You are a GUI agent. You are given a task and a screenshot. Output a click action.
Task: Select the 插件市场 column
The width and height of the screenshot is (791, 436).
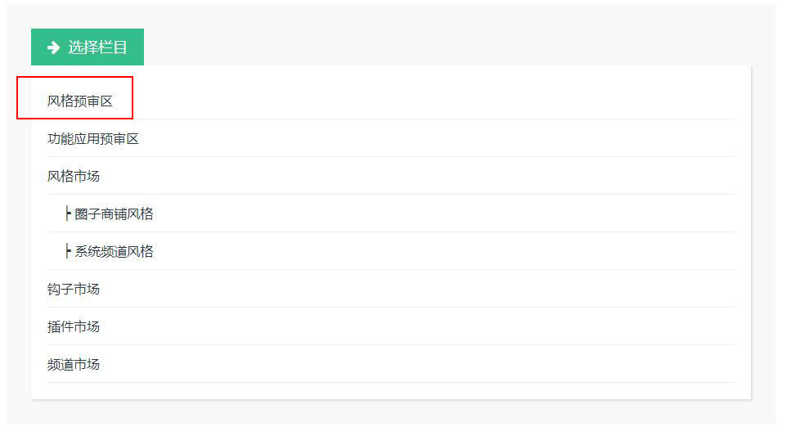tap(74, 327)
